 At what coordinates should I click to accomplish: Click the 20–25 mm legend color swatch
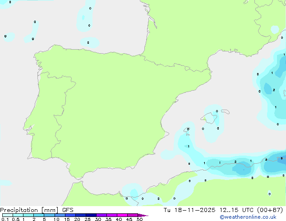click(81, 215)
